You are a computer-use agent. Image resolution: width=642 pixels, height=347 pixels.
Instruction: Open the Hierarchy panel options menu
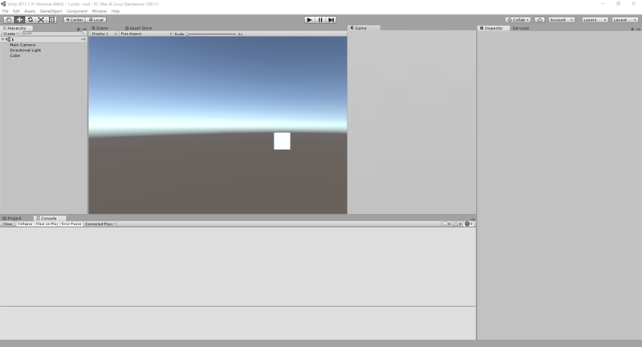83,29
